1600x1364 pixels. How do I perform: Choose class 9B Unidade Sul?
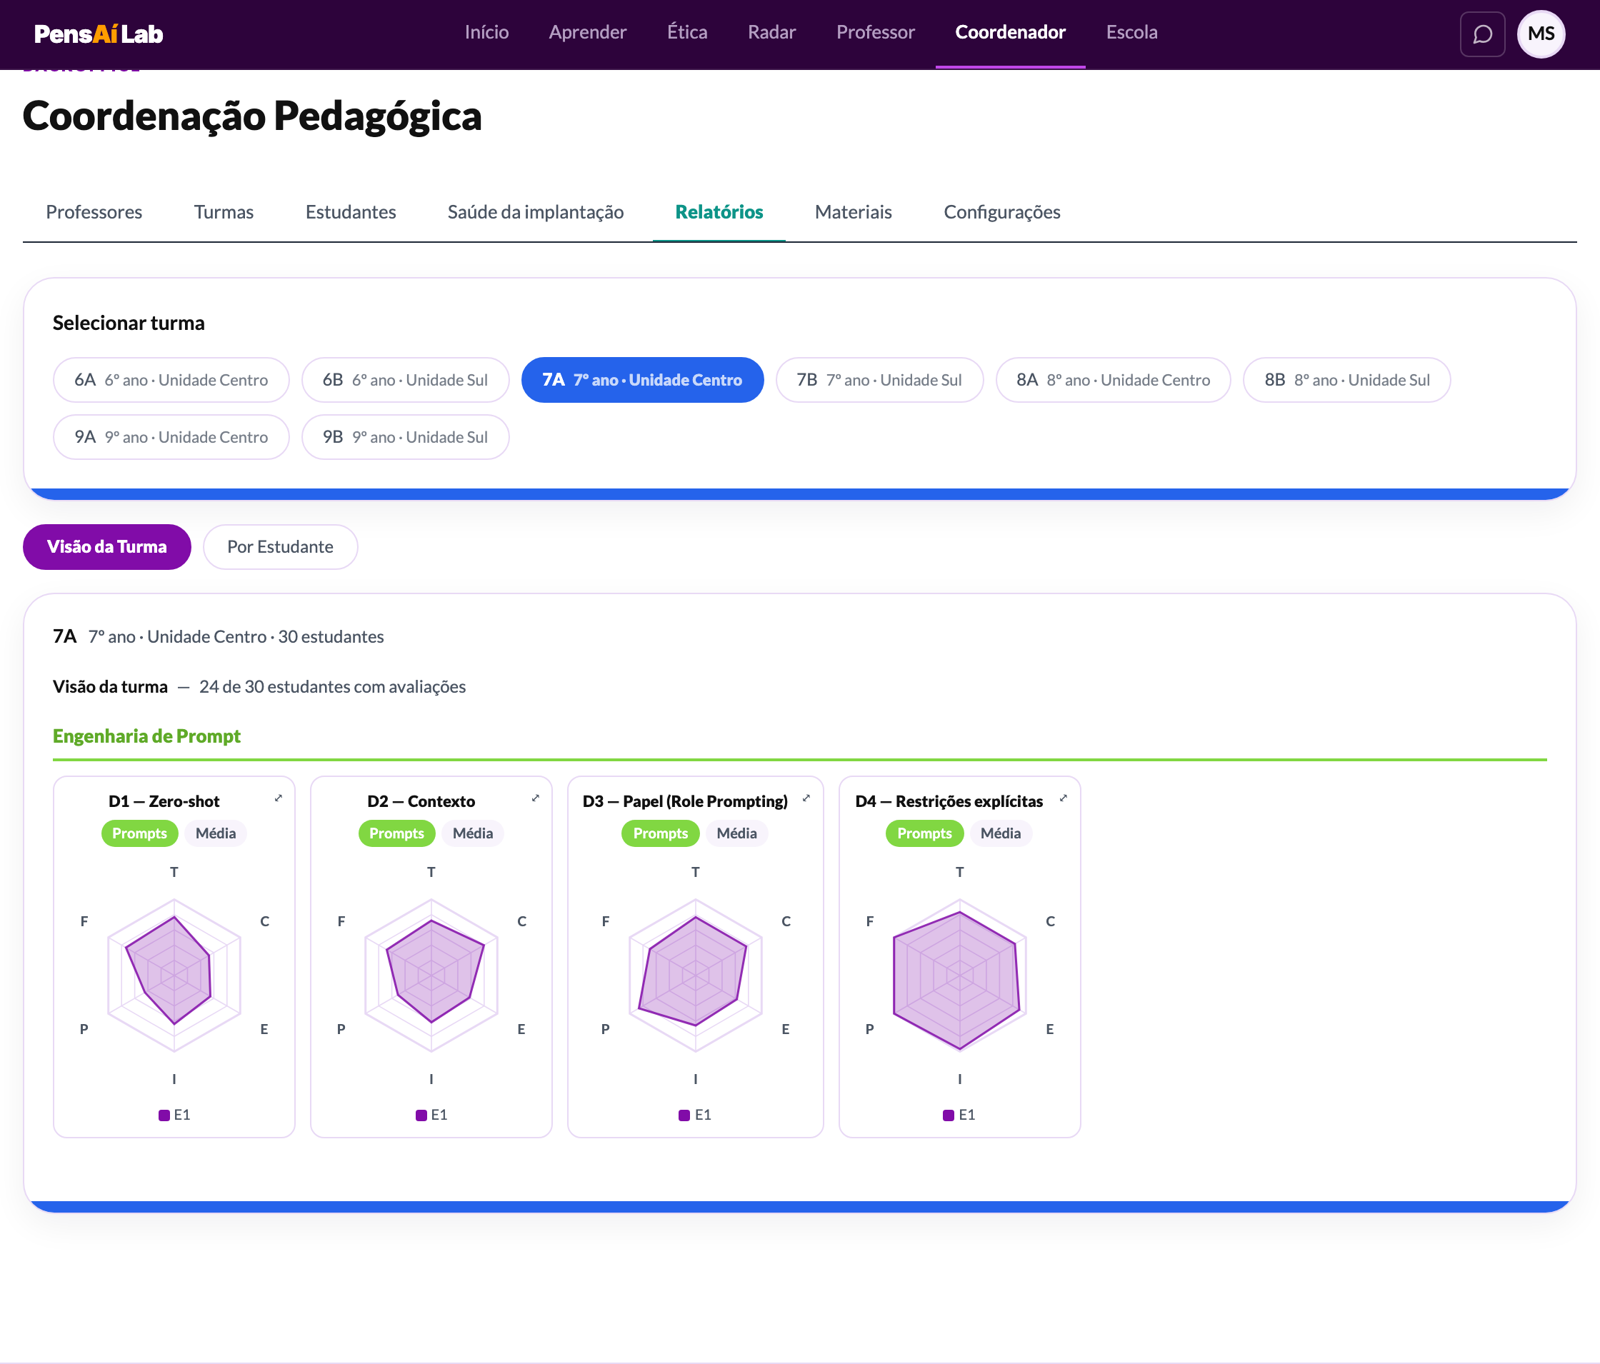406,437
